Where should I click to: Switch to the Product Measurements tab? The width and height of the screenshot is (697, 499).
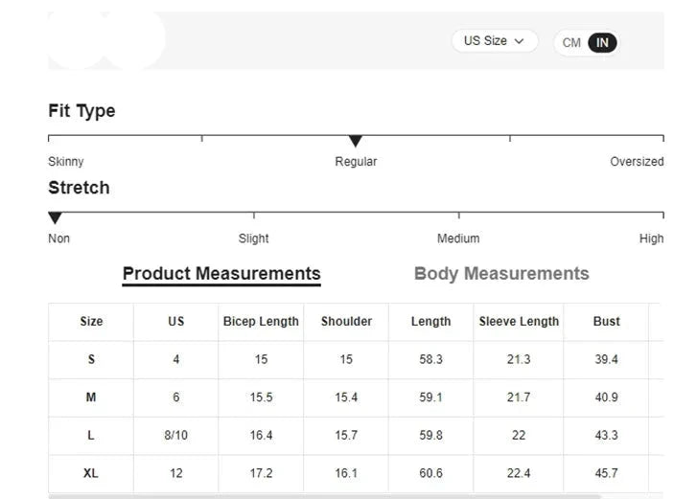[x=221, y=274]
